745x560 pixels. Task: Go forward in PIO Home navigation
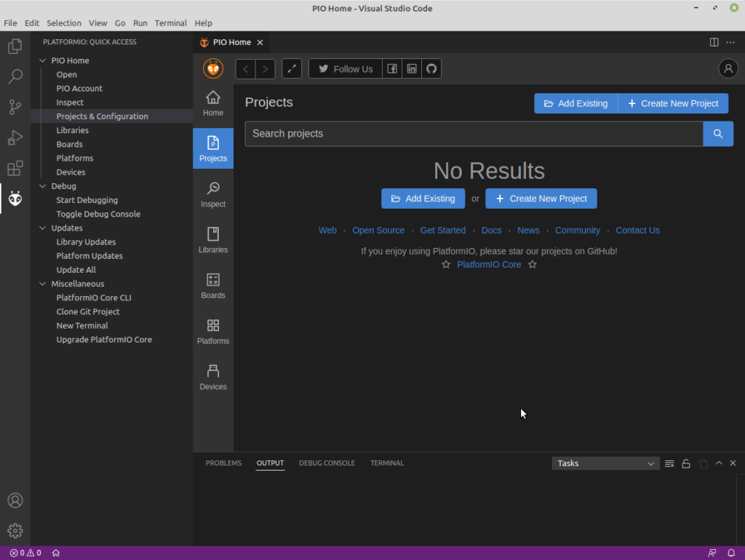265,69
